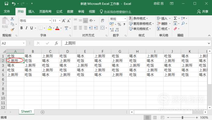Expand the formula bar
This screenshot has height=120, width=212.
point(209,43)
